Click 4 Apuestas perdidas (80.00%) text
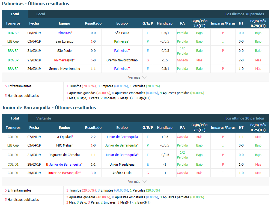 coord(182,93)
